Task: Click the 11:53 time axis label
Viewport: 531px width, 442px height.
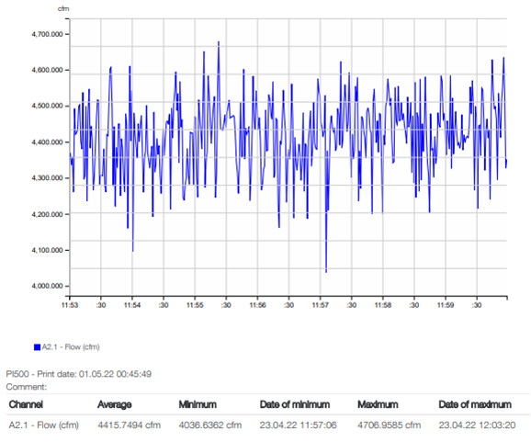Action: (x=70, y=305)
